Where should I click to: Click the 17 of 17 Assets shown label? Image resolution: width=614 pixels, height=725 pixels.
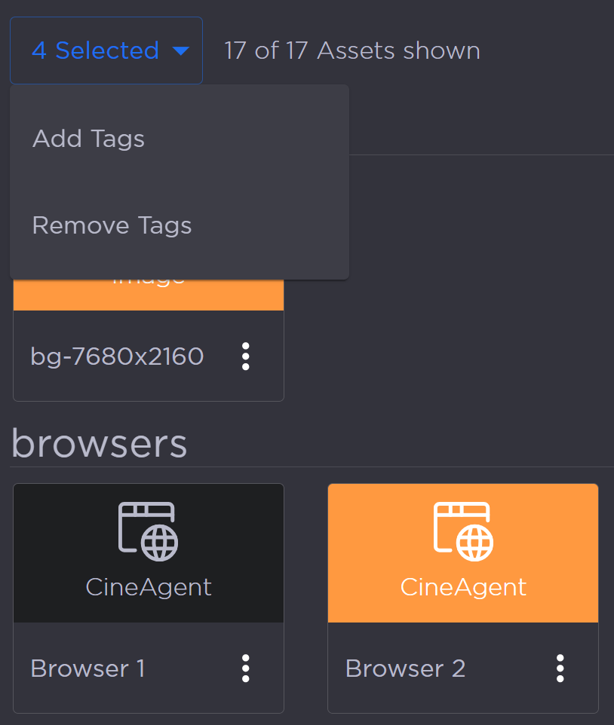[352, 50]
